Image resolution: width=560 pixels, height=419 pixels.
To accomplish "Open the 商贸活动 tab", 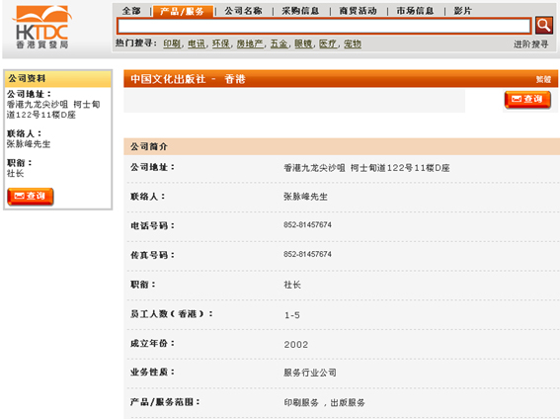I will coord(358,11).
